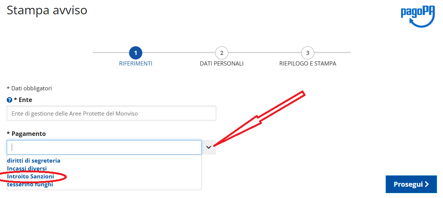Image resolution: width=443 pixels, height=198 pixels.
Task: Jump to step 3 circle
Action: [308, 53]
